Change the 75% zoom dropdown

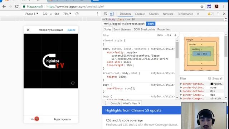(67, 14)
